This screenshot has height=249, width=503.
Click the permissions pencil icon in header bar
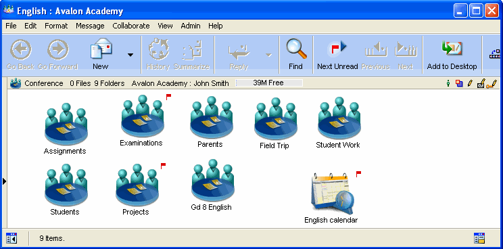(470, 84)
